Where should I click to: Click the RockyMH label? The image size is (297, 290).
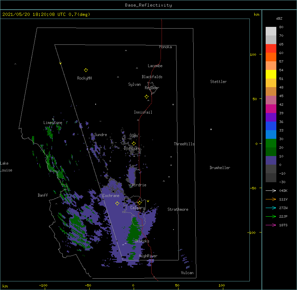[84, 78]
